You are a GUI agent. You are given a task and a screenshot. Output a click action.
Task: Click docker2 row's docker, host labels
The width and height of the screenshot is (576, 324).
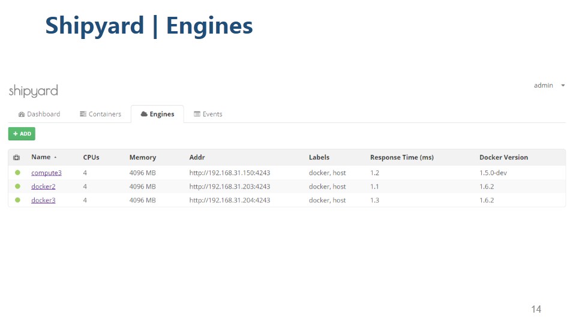click(x=328, y=186)
